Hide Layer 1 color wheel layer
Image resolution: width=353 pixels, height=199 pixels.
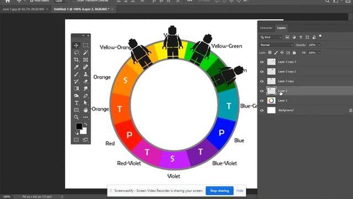(262, 101)
